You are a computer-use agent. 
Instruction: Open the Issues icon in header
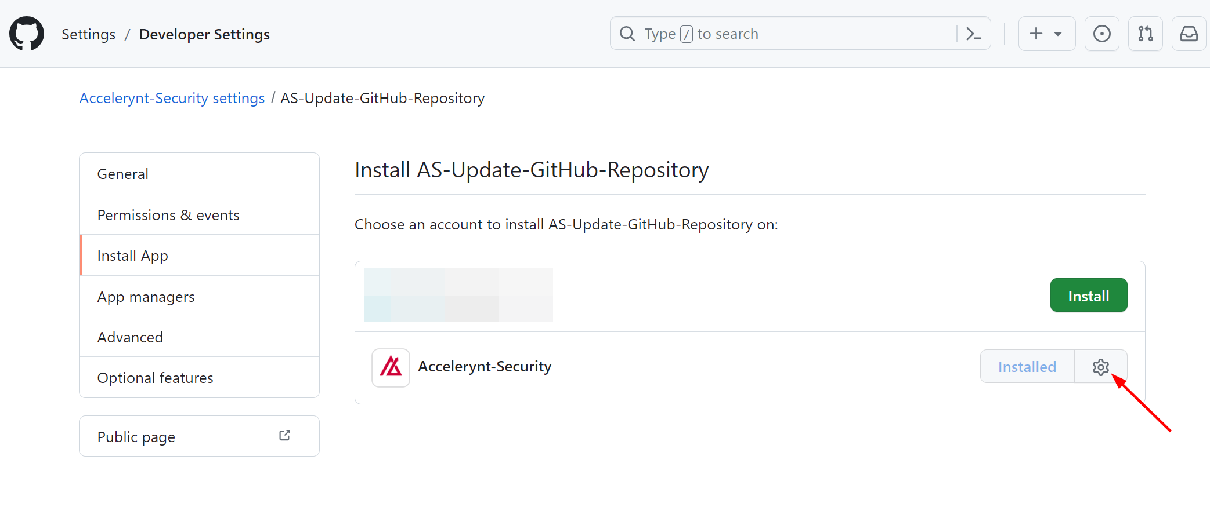coord(1101,34)
